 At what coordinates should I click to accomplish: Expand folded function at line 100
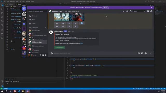point(69,77)
